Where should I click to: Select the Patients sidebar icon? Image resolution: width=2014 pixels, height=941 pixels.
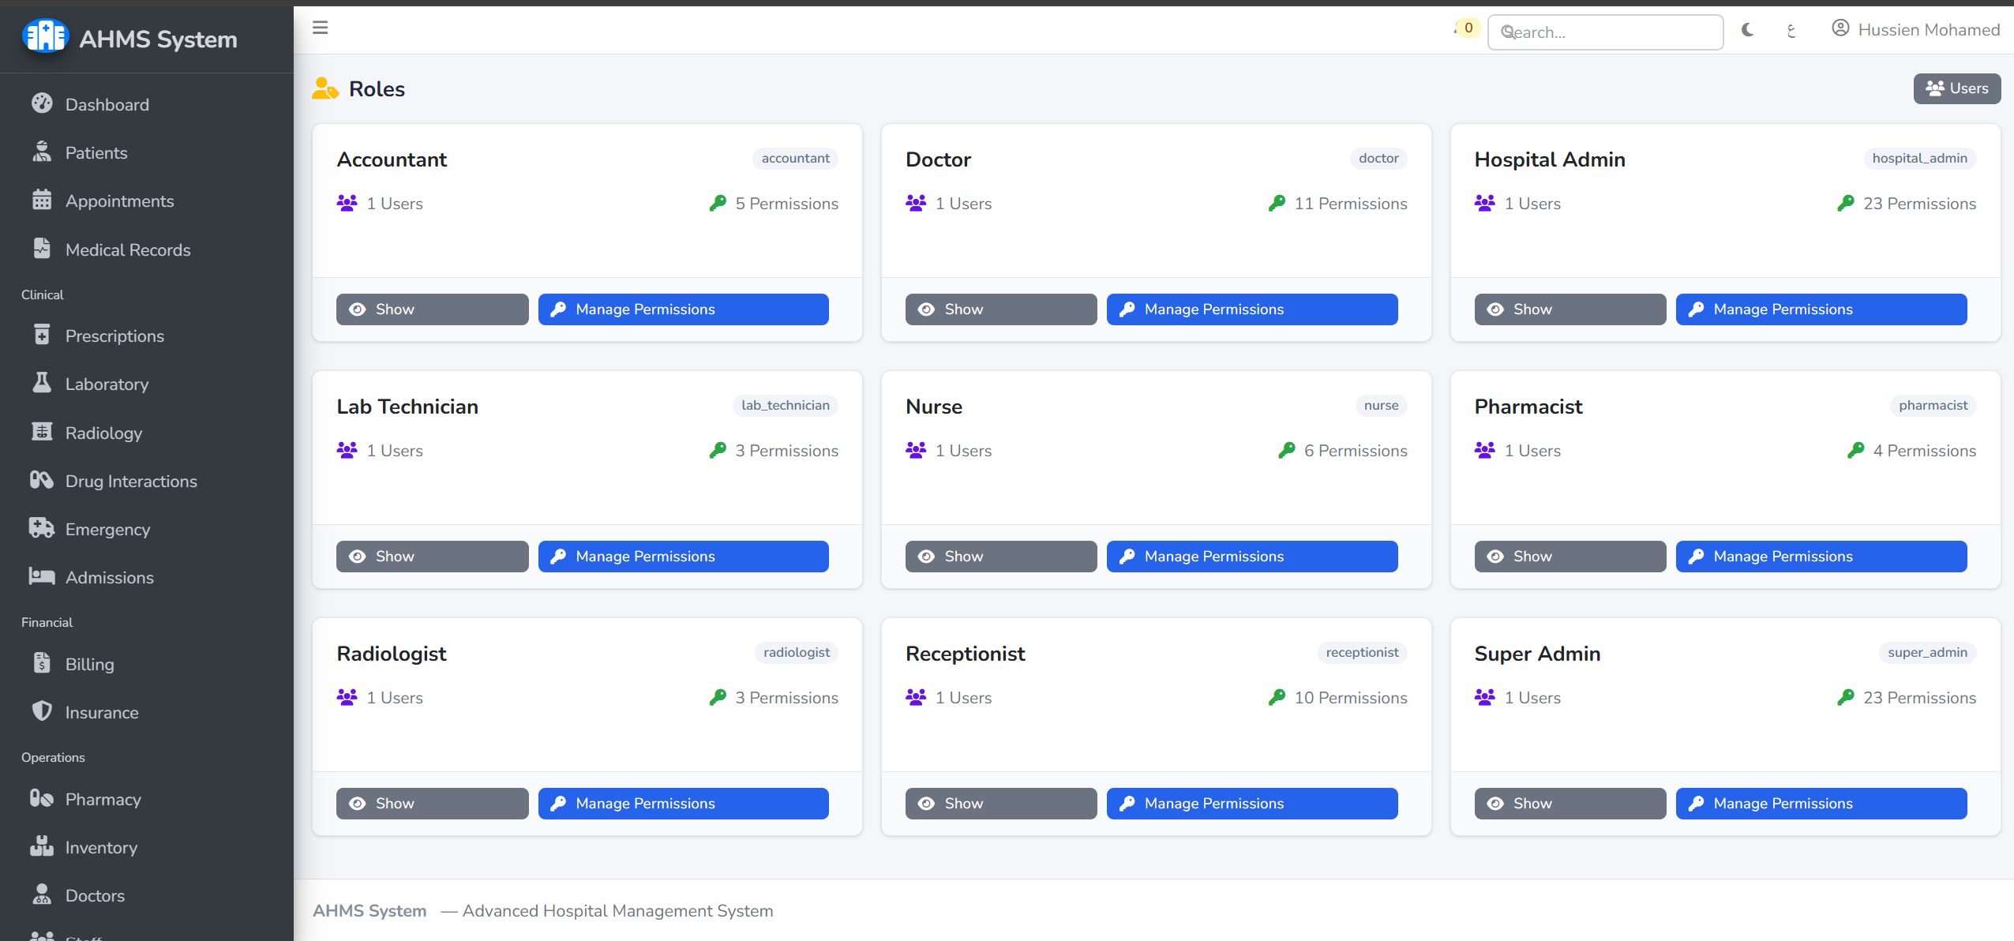(42, 152)
